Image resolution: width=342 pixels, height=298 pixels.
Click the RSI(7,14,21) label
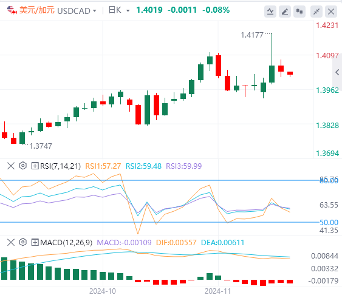pyautogui.click(x=60, y=166)
